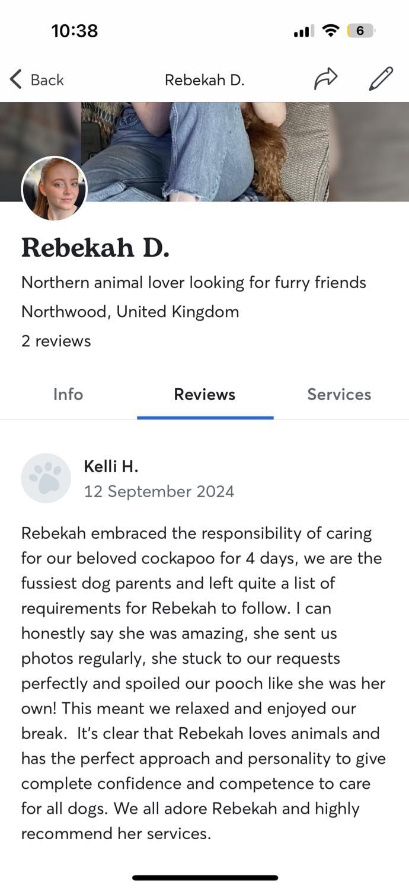Tap the battery indicator in status bar

[x=361, y=31]
